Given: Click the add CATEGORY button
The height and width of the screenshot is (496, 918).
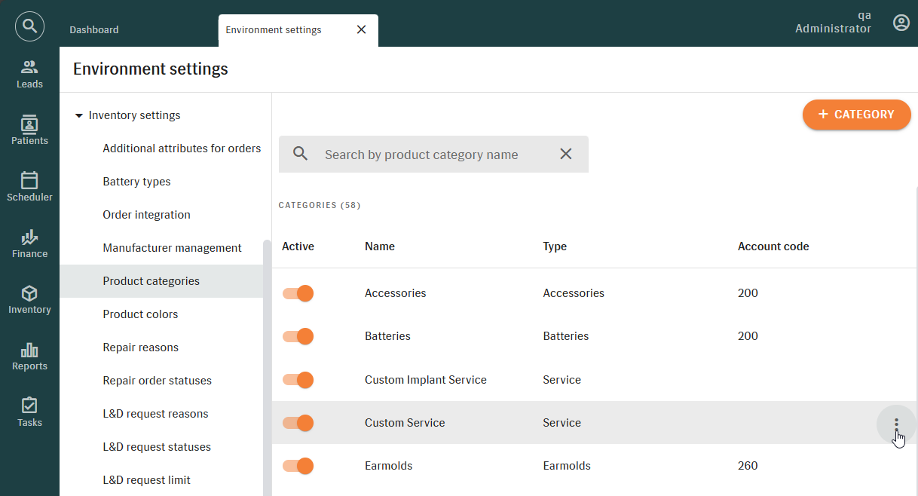Looking at the screenshot, I should click(856, 115).
